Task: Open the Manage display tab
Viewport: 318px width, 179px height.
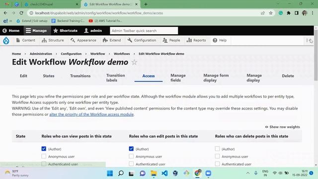Action: point(254,78)
